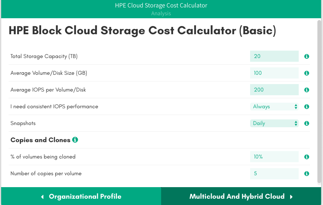This screenshot has width=323, height=205.
Task: Edit the Number of copies per volume field
Action: 274,174
